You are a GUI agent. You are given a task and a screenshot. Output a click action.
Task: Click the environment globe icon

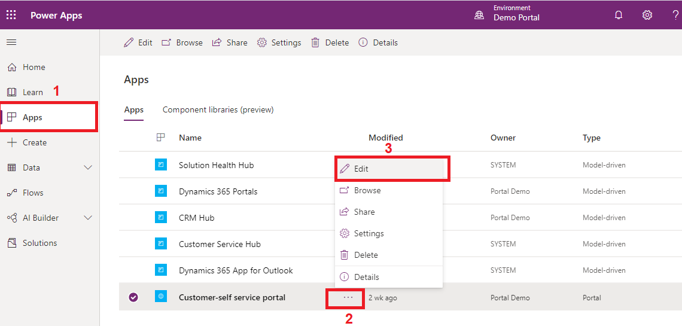(479, 15)
